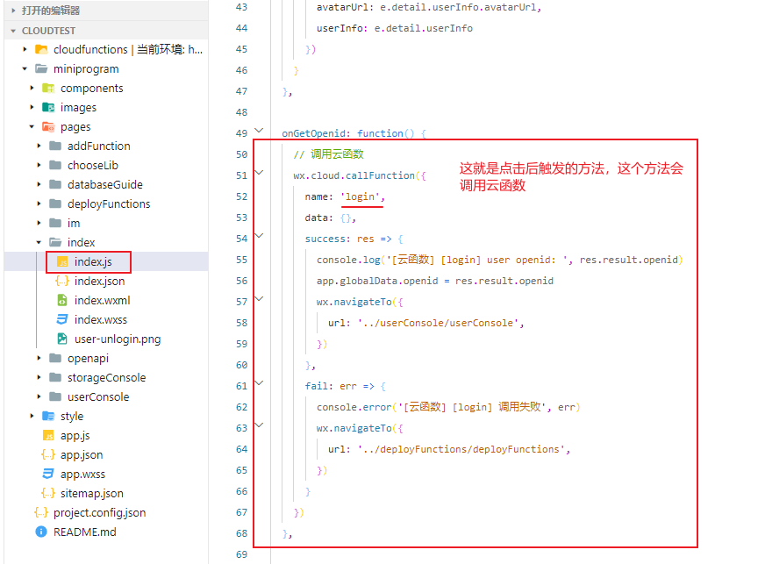Image resolution: width=765 pixels, height=564 pixels.
Task: Click the index.js JS file icon
Action: point(62,262)
